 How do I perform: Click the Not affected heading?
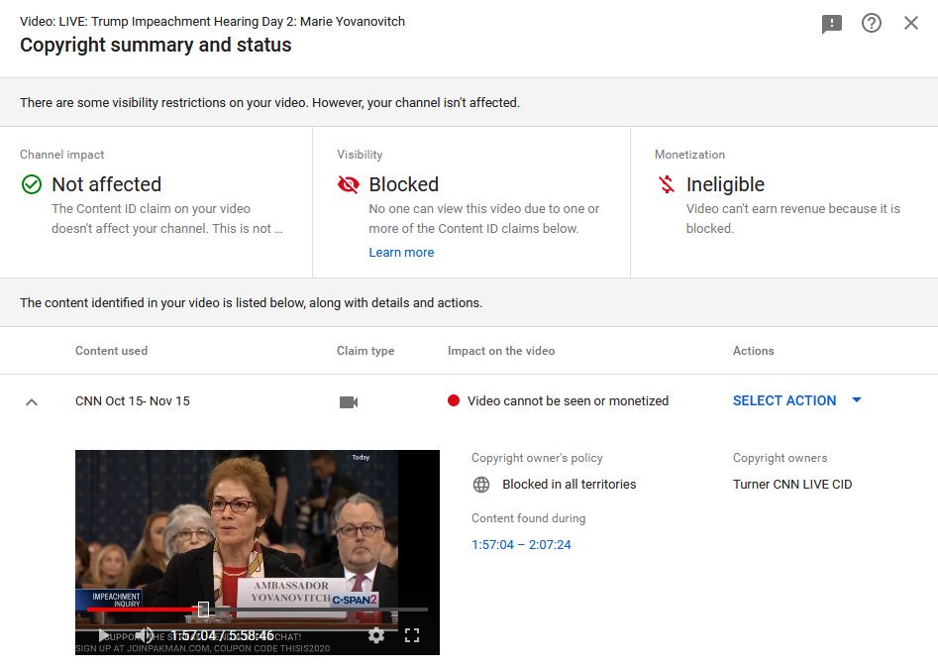pos(107,184)
